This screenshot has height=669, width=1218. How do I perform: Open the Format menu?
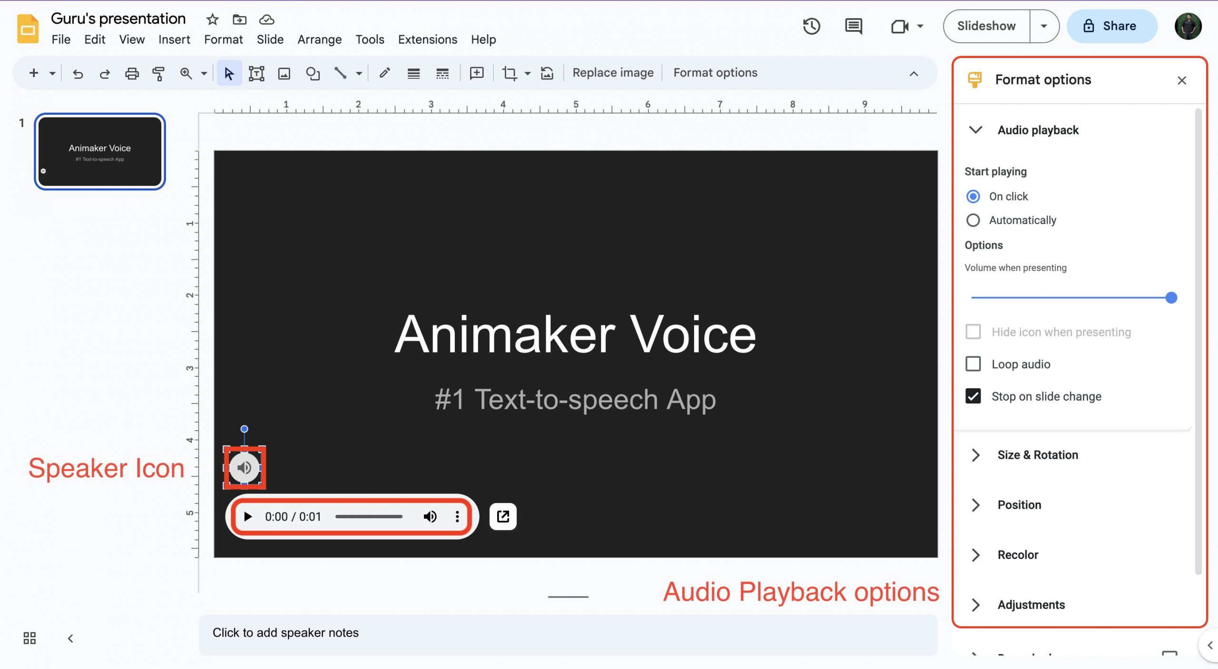(223, 39)
